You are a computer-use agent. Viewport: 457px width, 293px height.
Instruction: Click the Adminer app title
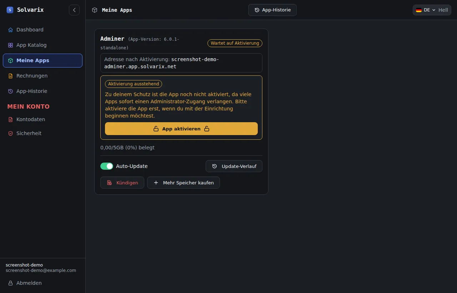tap(112, 39)
